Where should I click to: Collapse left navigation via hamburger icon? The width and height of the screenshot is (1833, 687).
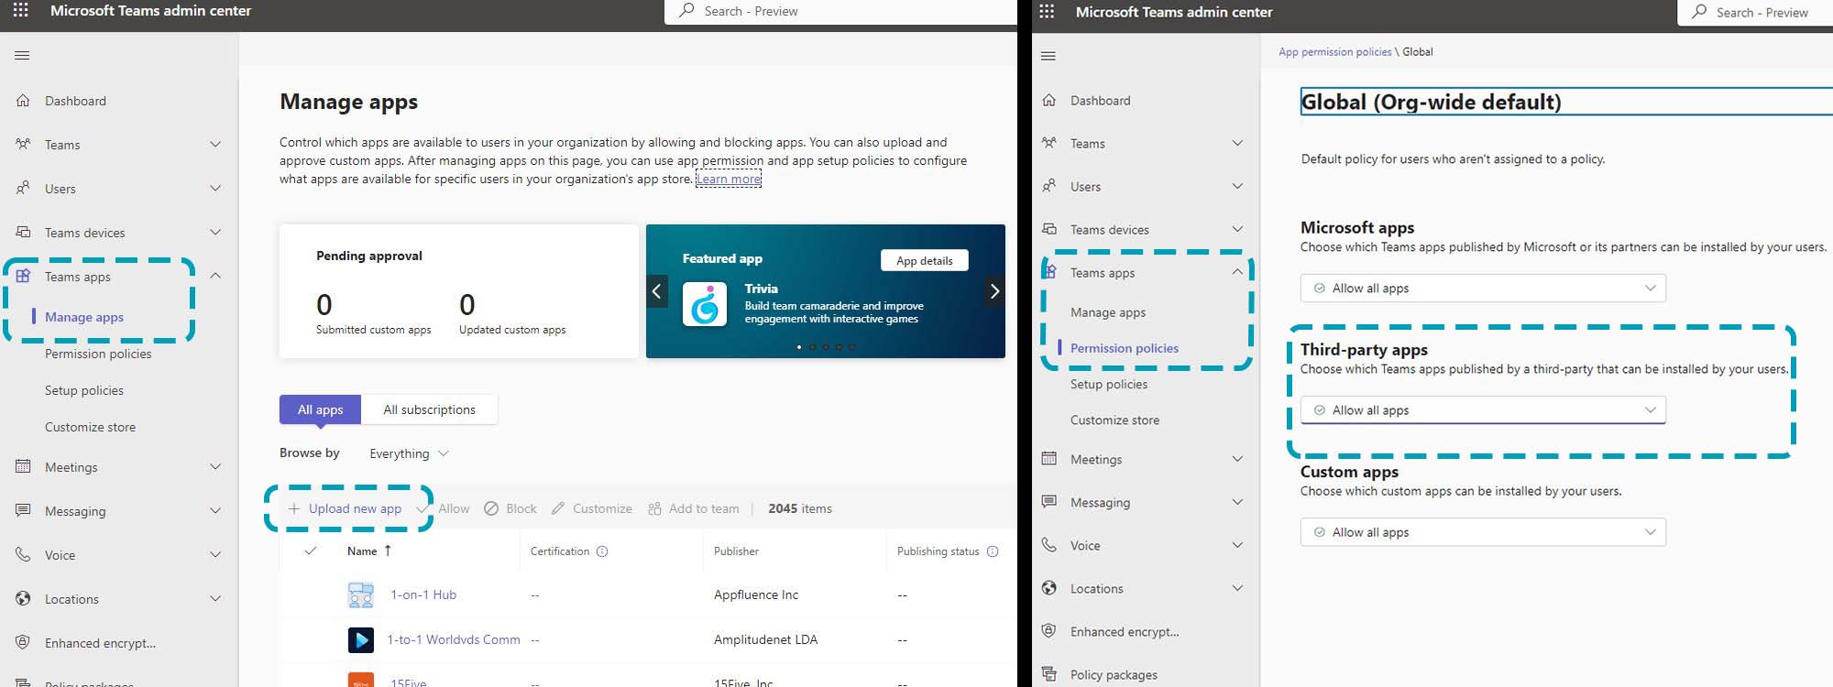[22, 56]
